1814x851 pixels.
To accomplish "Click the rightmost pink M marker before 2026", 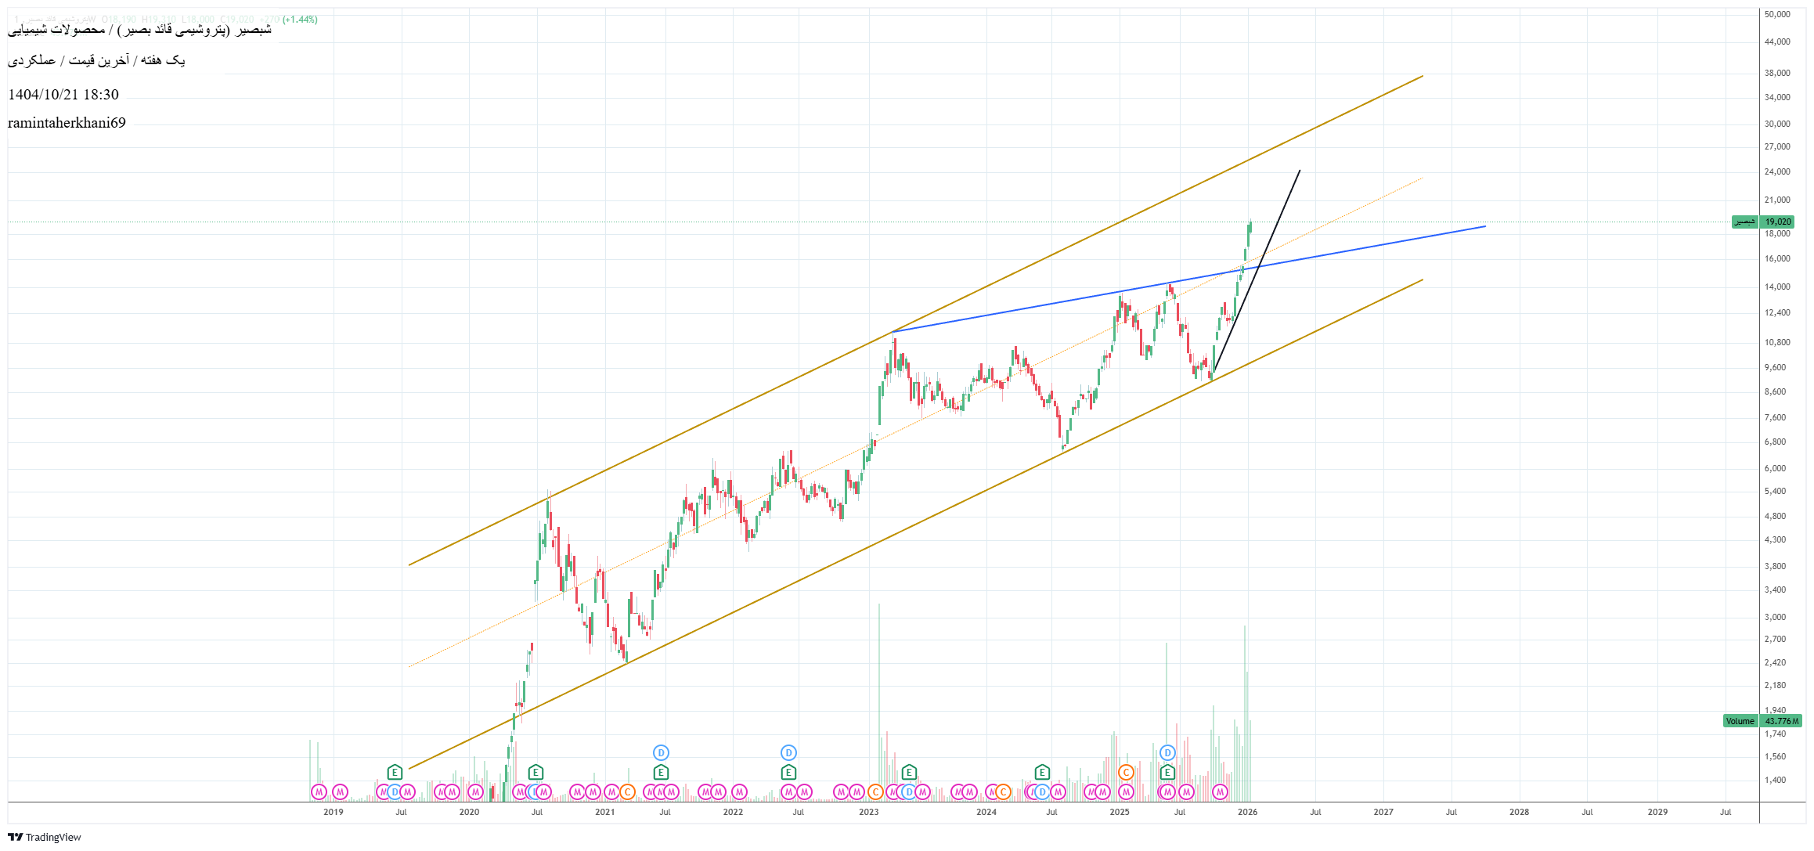I will 1220,792.
